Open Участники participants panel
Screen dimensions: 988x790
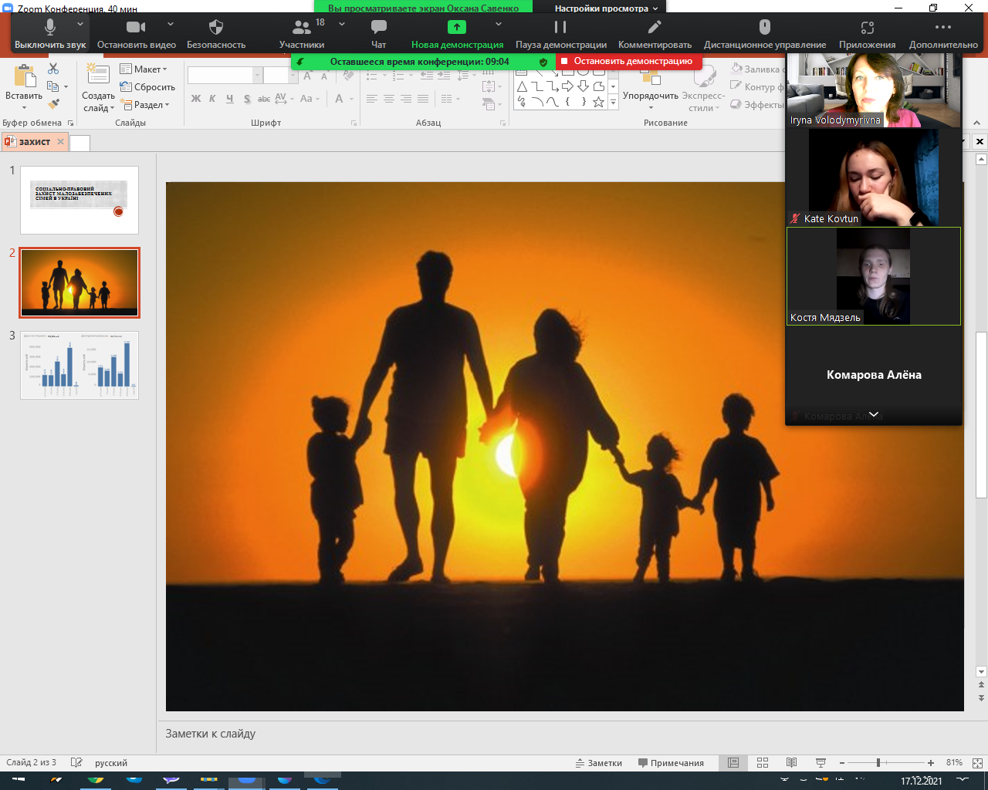point(302,35)
